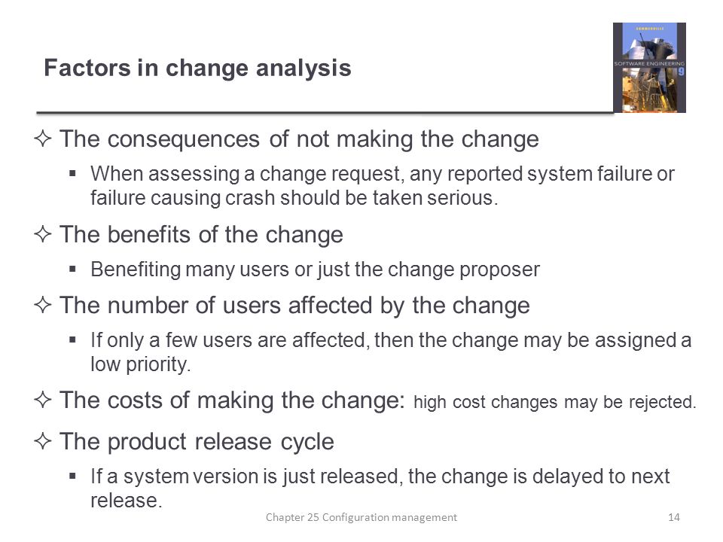Viewport: 723px width, 542px height.
Task: Click the Software Engineering book cover thumbnail
Action: pos(649,67)
